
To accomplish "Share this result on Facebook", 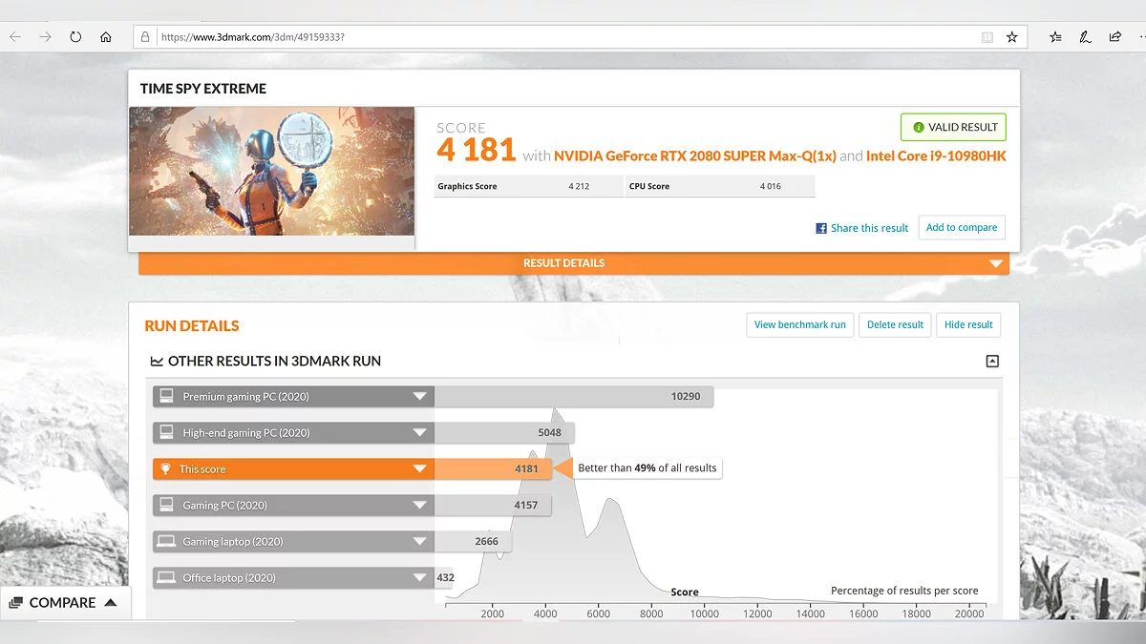I will pos(862,228).
